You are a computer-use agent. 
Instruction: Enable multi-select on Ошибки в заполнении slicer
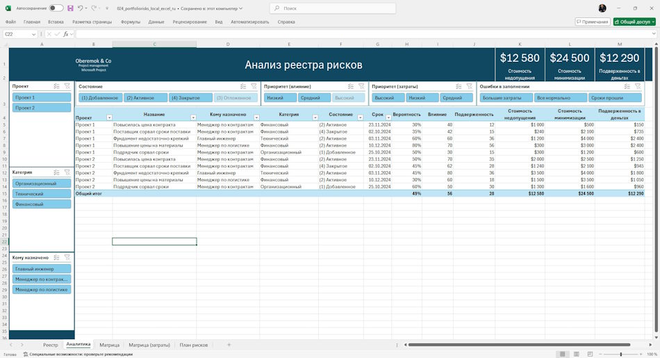click(627, 86)
